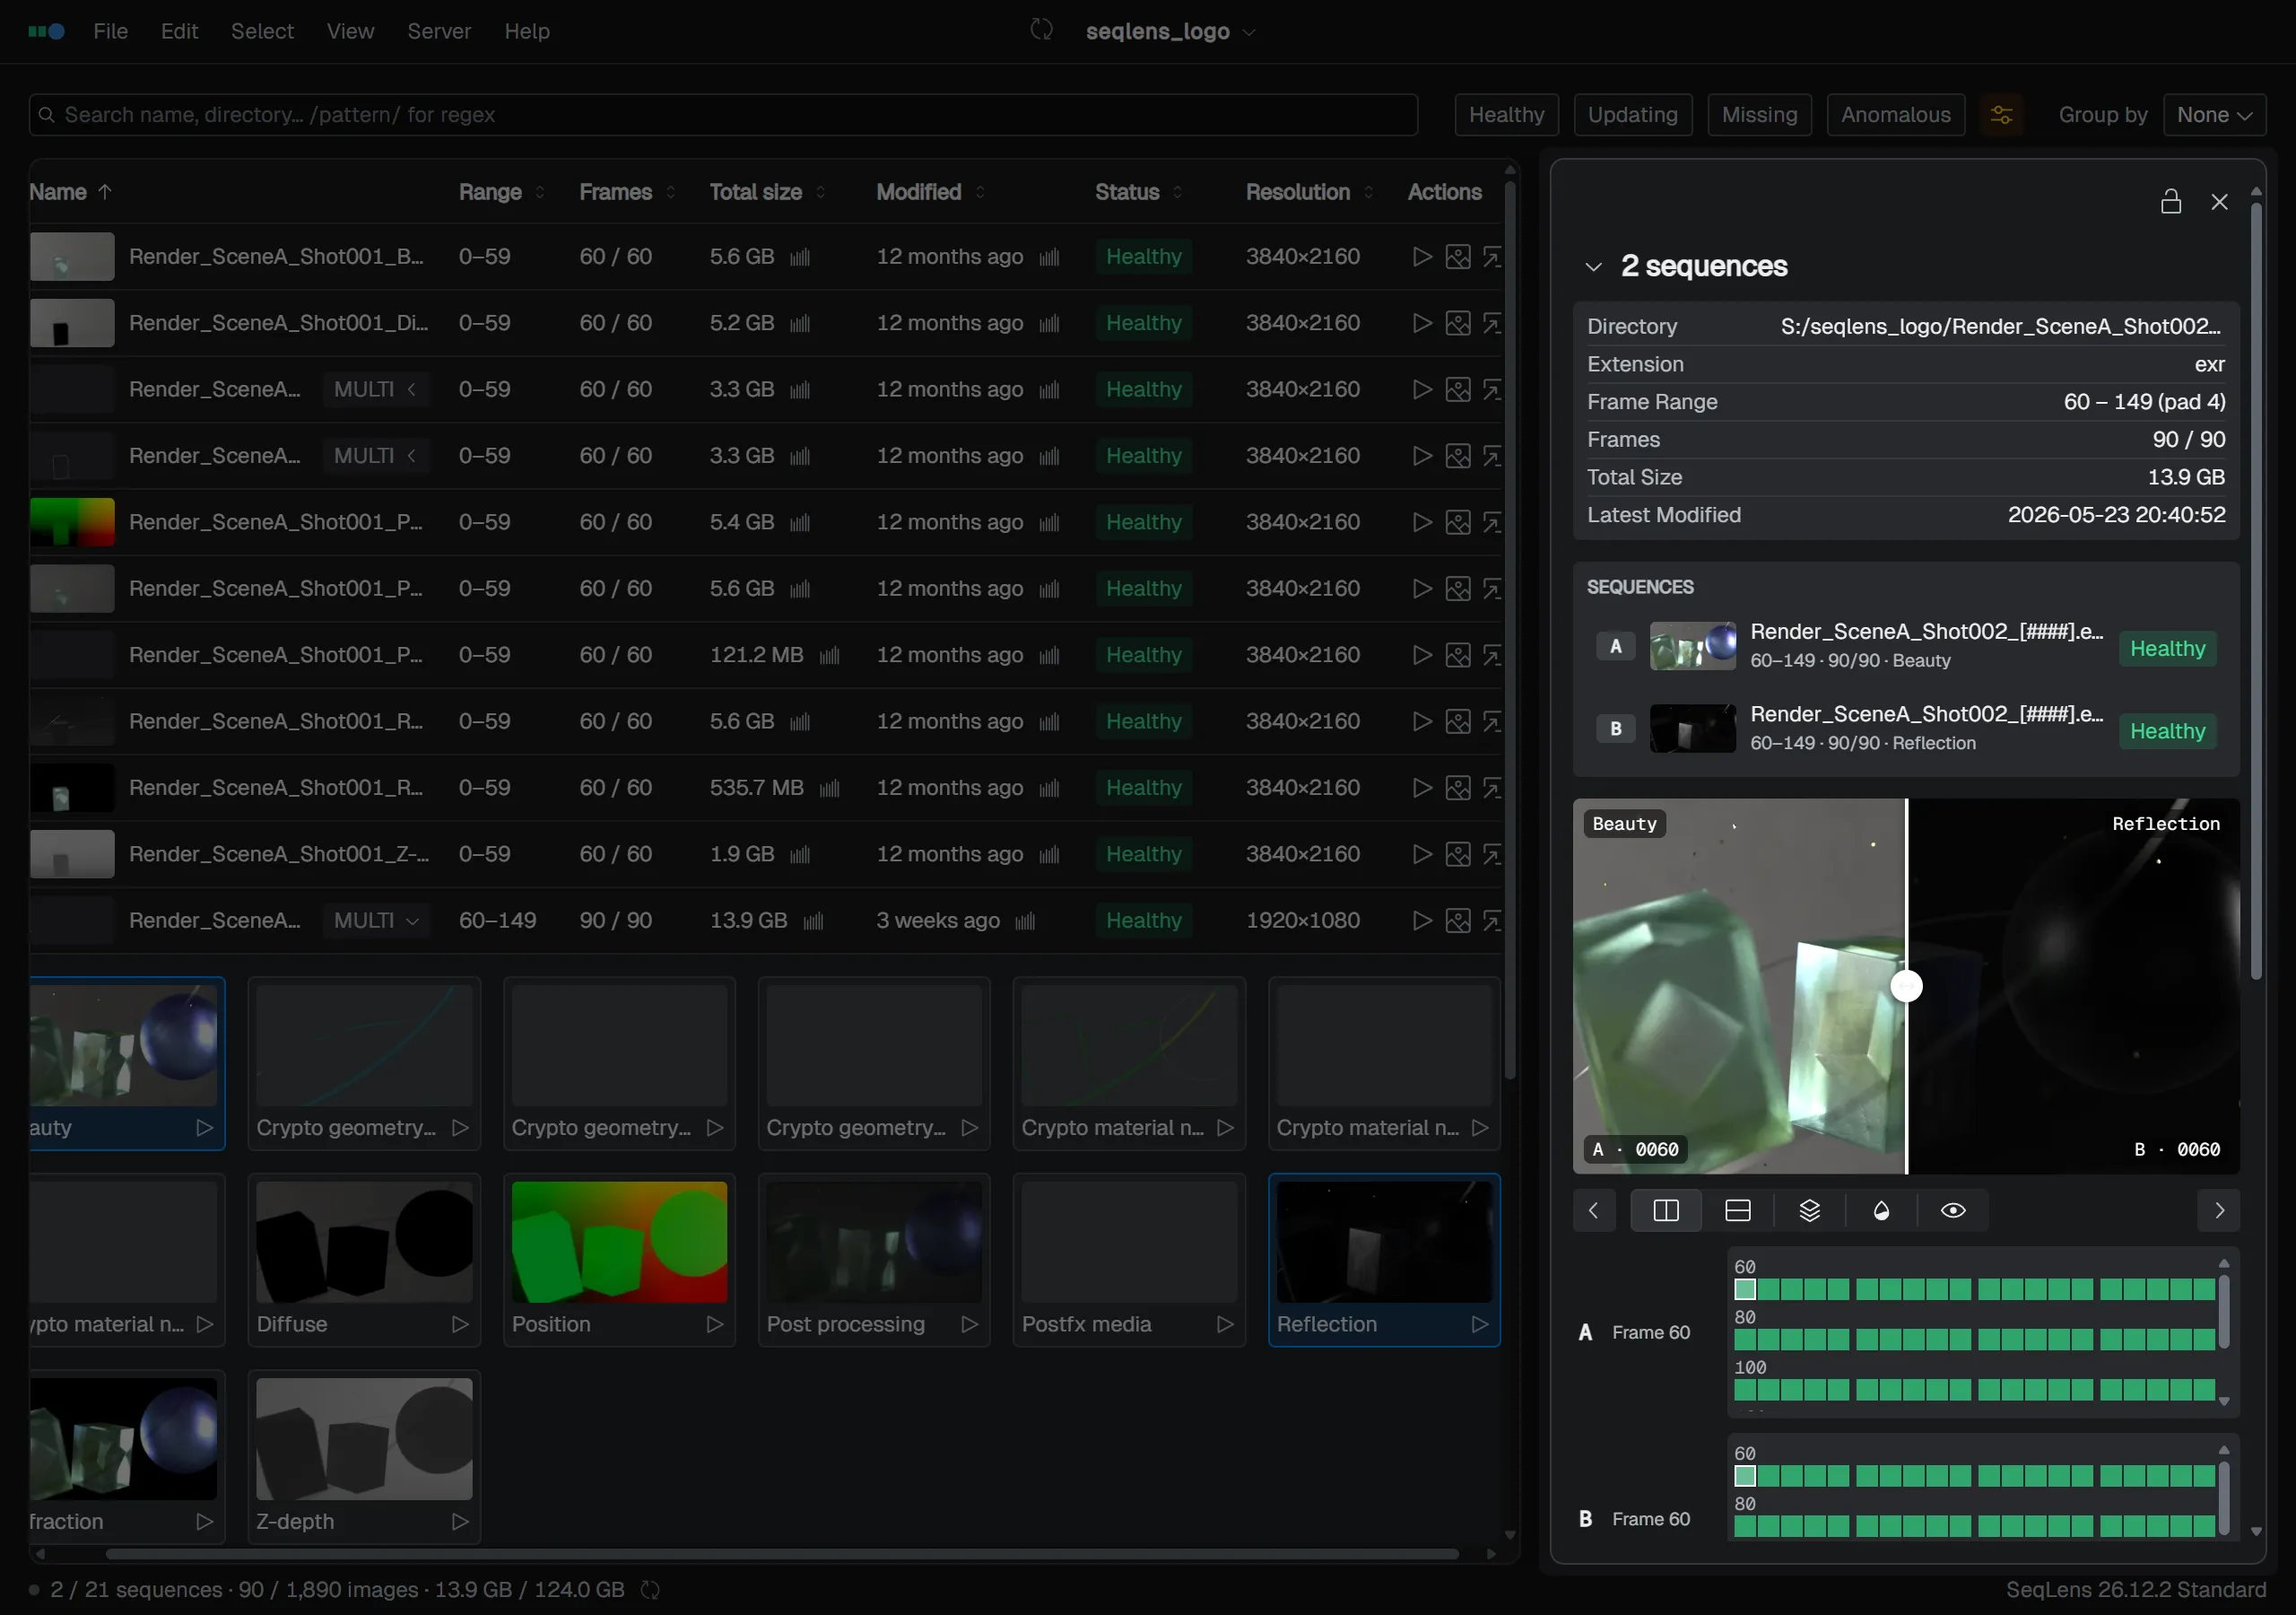Show size histogram for the 121.2 MB row

pyautogui.click(x=829, y=655)
